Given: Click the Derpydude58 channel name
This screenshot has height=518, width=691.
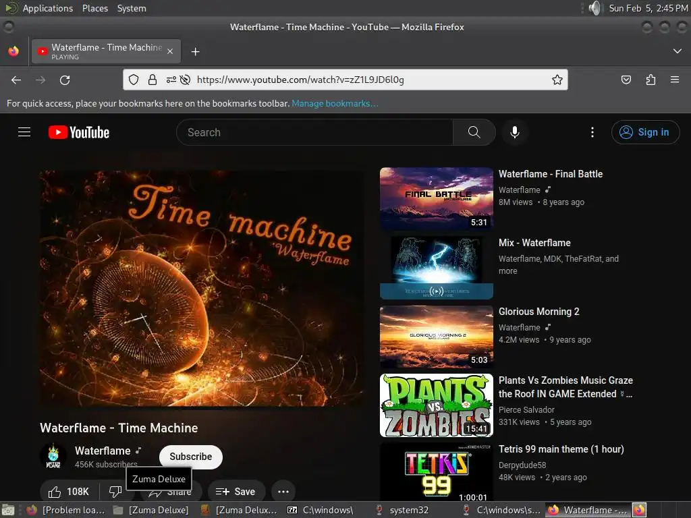Looking at the screenshot, I should click(522, 465).
